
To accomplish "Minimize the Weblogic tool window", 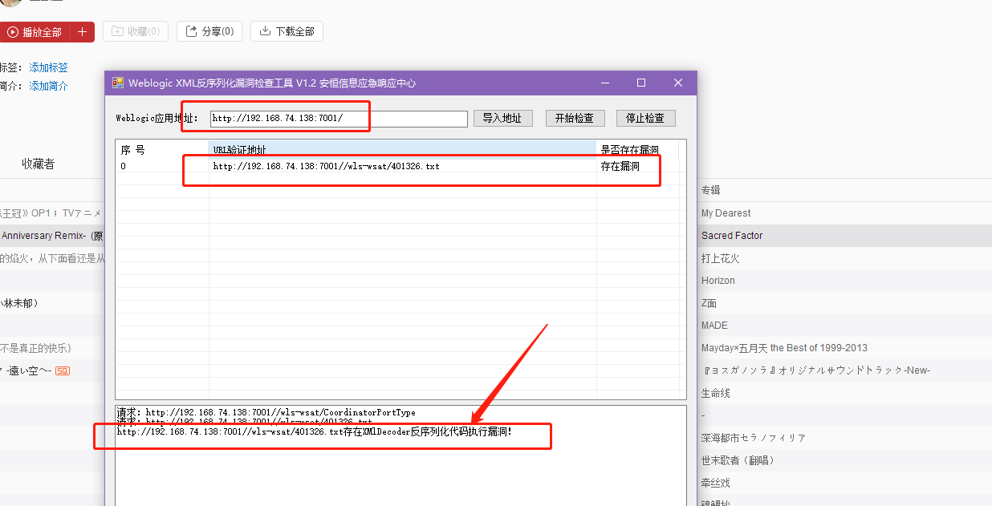I will (x=604, y=83).
